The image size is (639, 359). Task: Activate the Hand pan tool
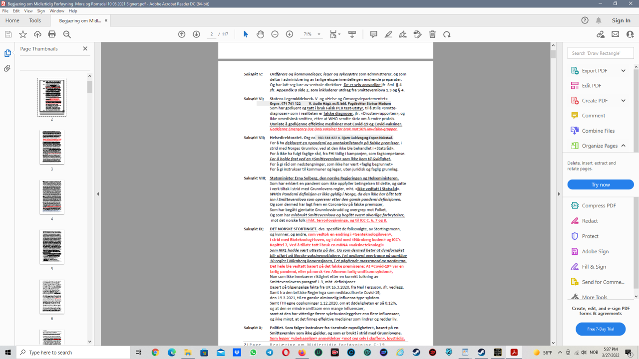pos(260,34)
